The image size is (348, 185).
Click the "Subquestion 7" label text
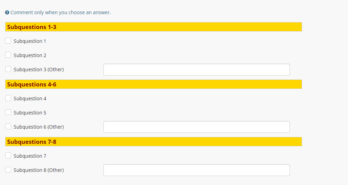(30, 156)
